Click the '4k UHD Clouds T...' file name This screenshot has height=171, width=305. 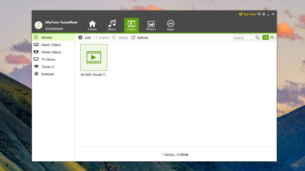click(x=94, y=75)
